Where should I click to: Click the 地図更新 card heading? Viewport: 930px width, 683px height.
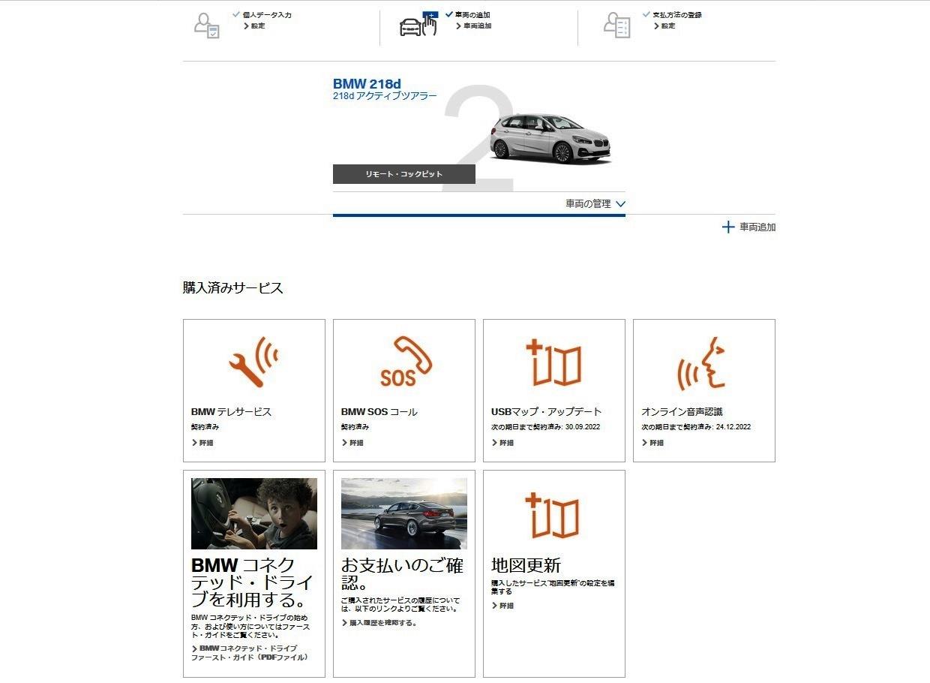[526, 565]
